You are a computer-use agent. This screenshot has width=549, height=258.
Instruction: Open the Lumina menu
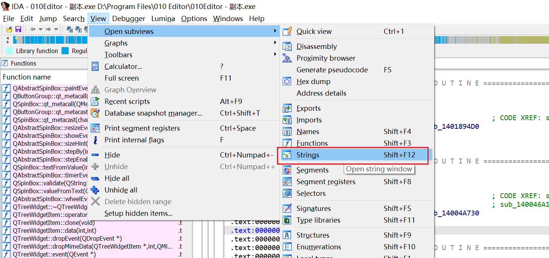(x=163, y=18)
